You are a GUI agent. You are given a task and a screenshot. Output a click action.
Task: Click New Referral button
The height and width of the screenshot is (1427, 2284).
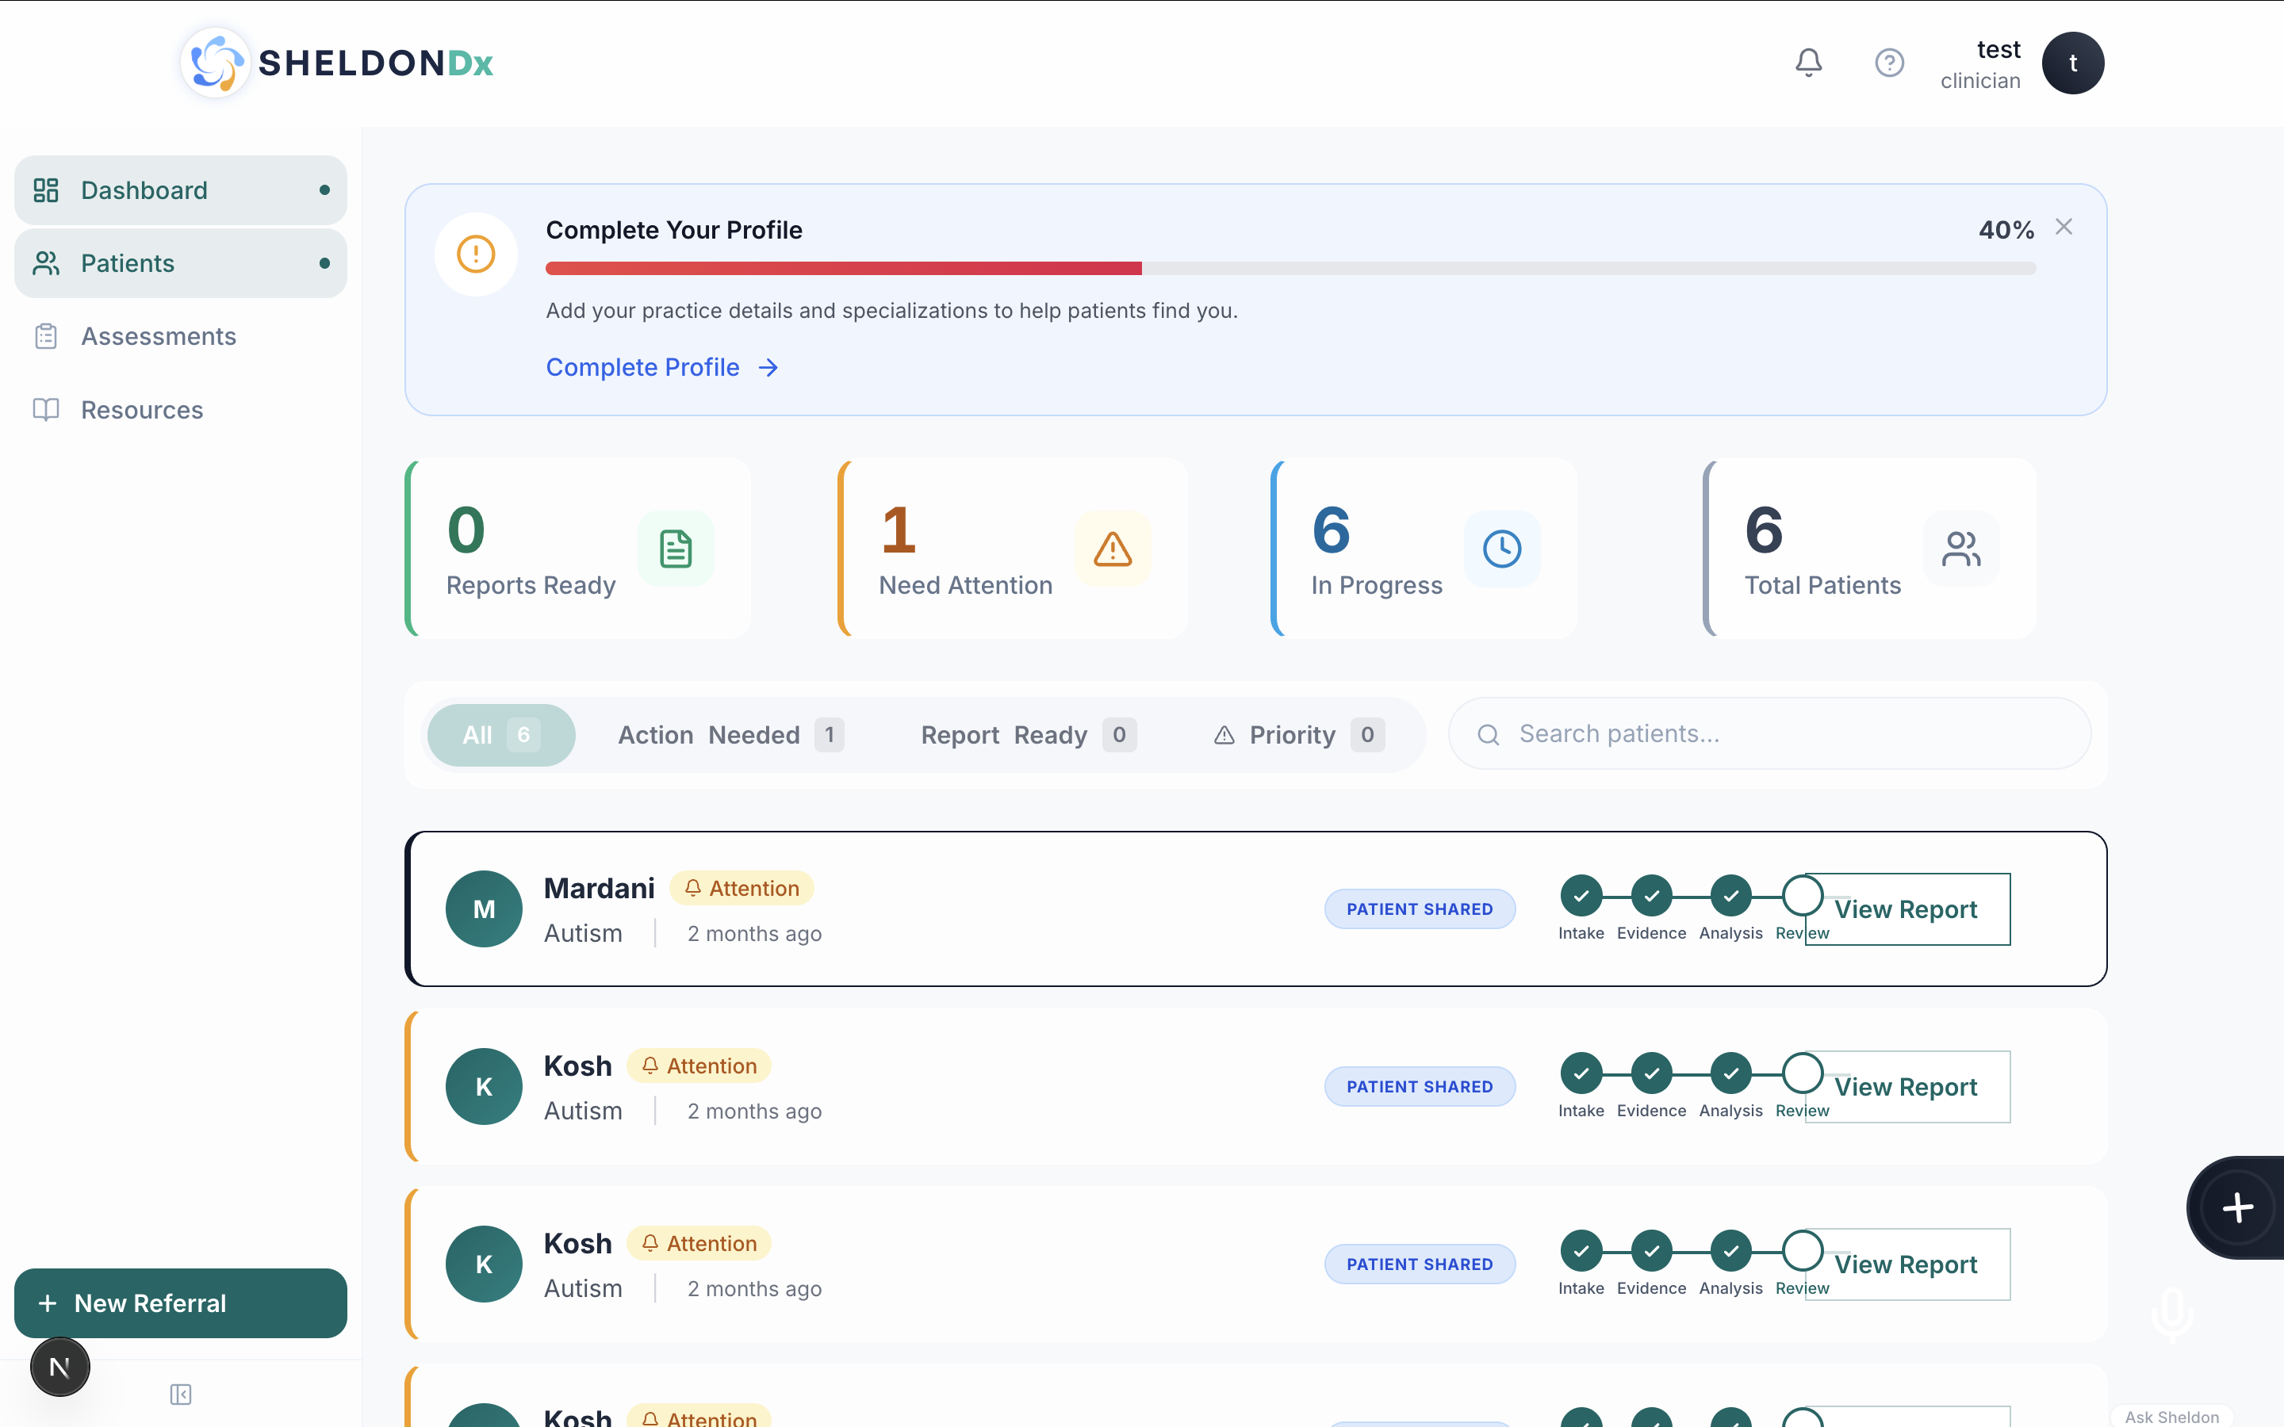tap(180, 1303)
